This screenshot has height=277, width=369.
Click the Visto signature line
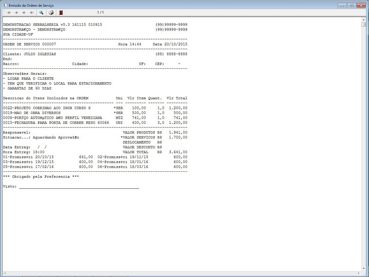pos(79,188)
